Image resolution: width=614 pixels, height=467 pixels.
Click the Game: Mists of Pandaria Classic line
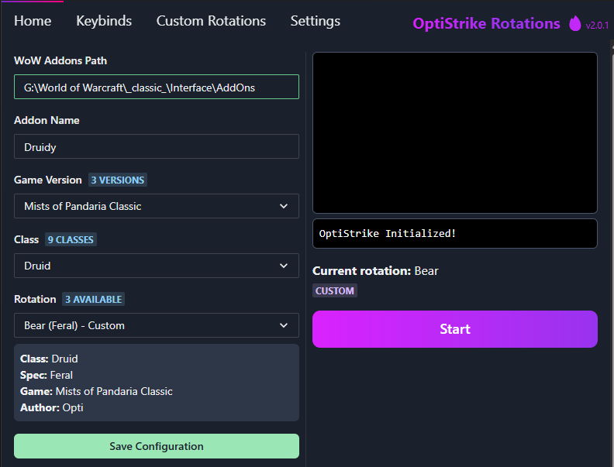(96, 391)
